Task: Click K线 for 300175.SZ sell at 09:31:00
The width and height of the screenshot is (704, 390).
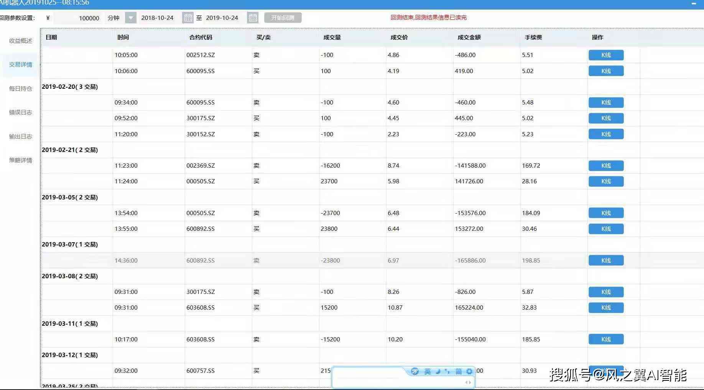Action: tap(606, 292)
